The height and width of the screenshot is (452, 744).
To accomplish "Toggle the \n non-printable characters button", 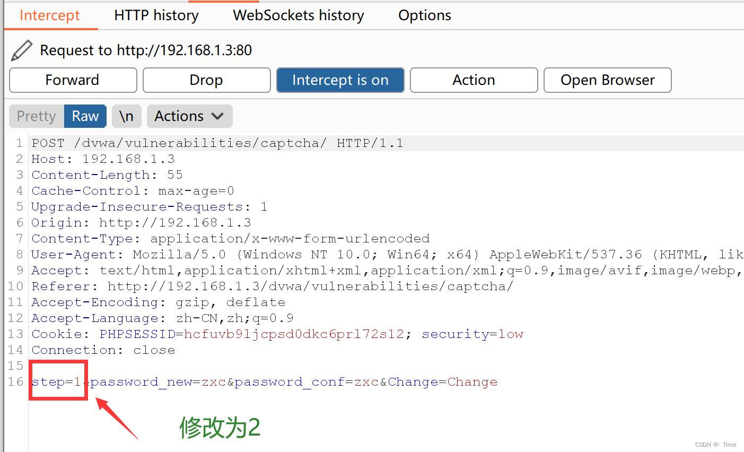I will [126, 116].
